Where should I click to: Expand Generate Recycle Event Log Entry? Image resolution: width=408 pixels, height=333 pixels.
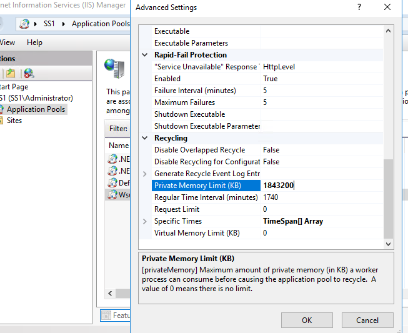[146, 174]
